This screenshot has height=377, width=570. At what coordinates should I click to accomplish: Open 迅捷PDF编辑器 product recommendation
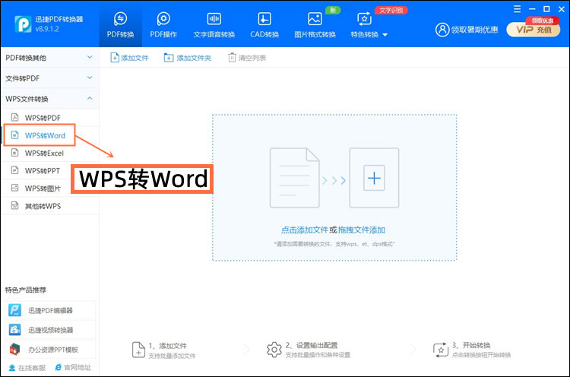(x=50, y=310)
